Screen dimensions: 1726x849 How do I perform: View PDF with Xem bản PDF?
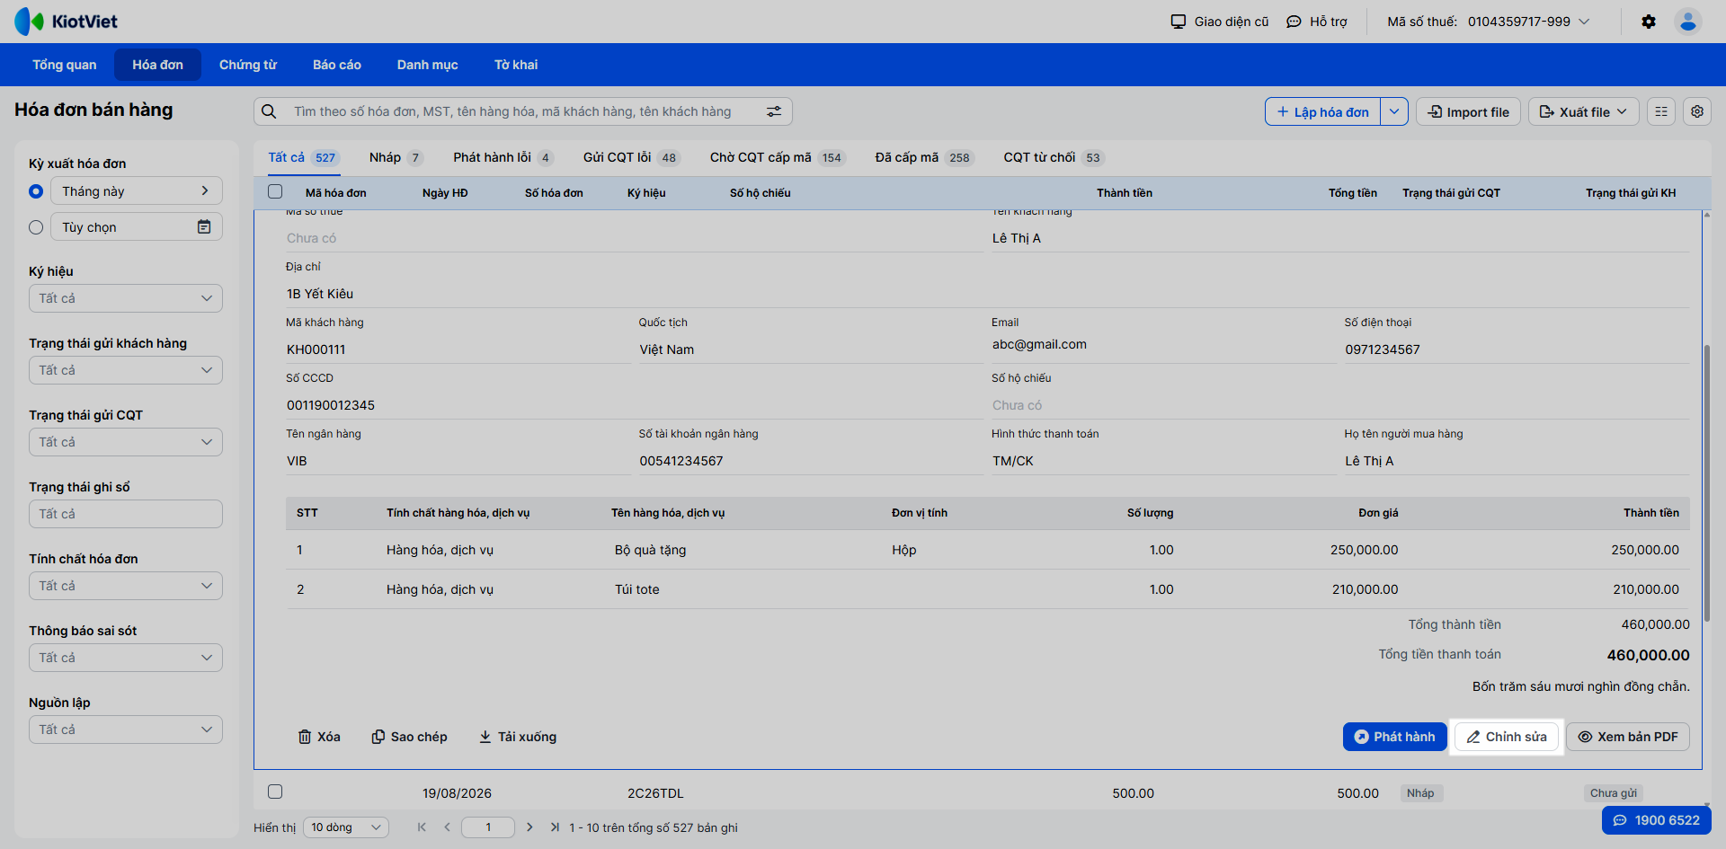1628,737
